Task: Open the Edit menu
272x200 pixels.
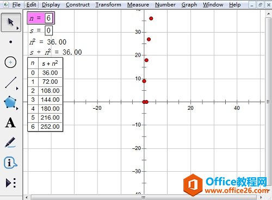Action: (x=31, y=5)
